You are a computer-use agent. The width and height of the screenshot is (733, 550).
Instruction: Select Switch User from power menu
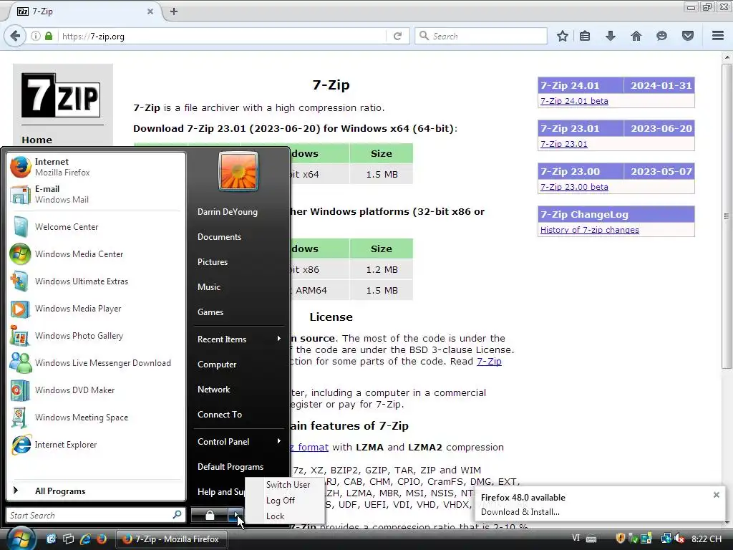pyautogui.click(x=288, y=485)
